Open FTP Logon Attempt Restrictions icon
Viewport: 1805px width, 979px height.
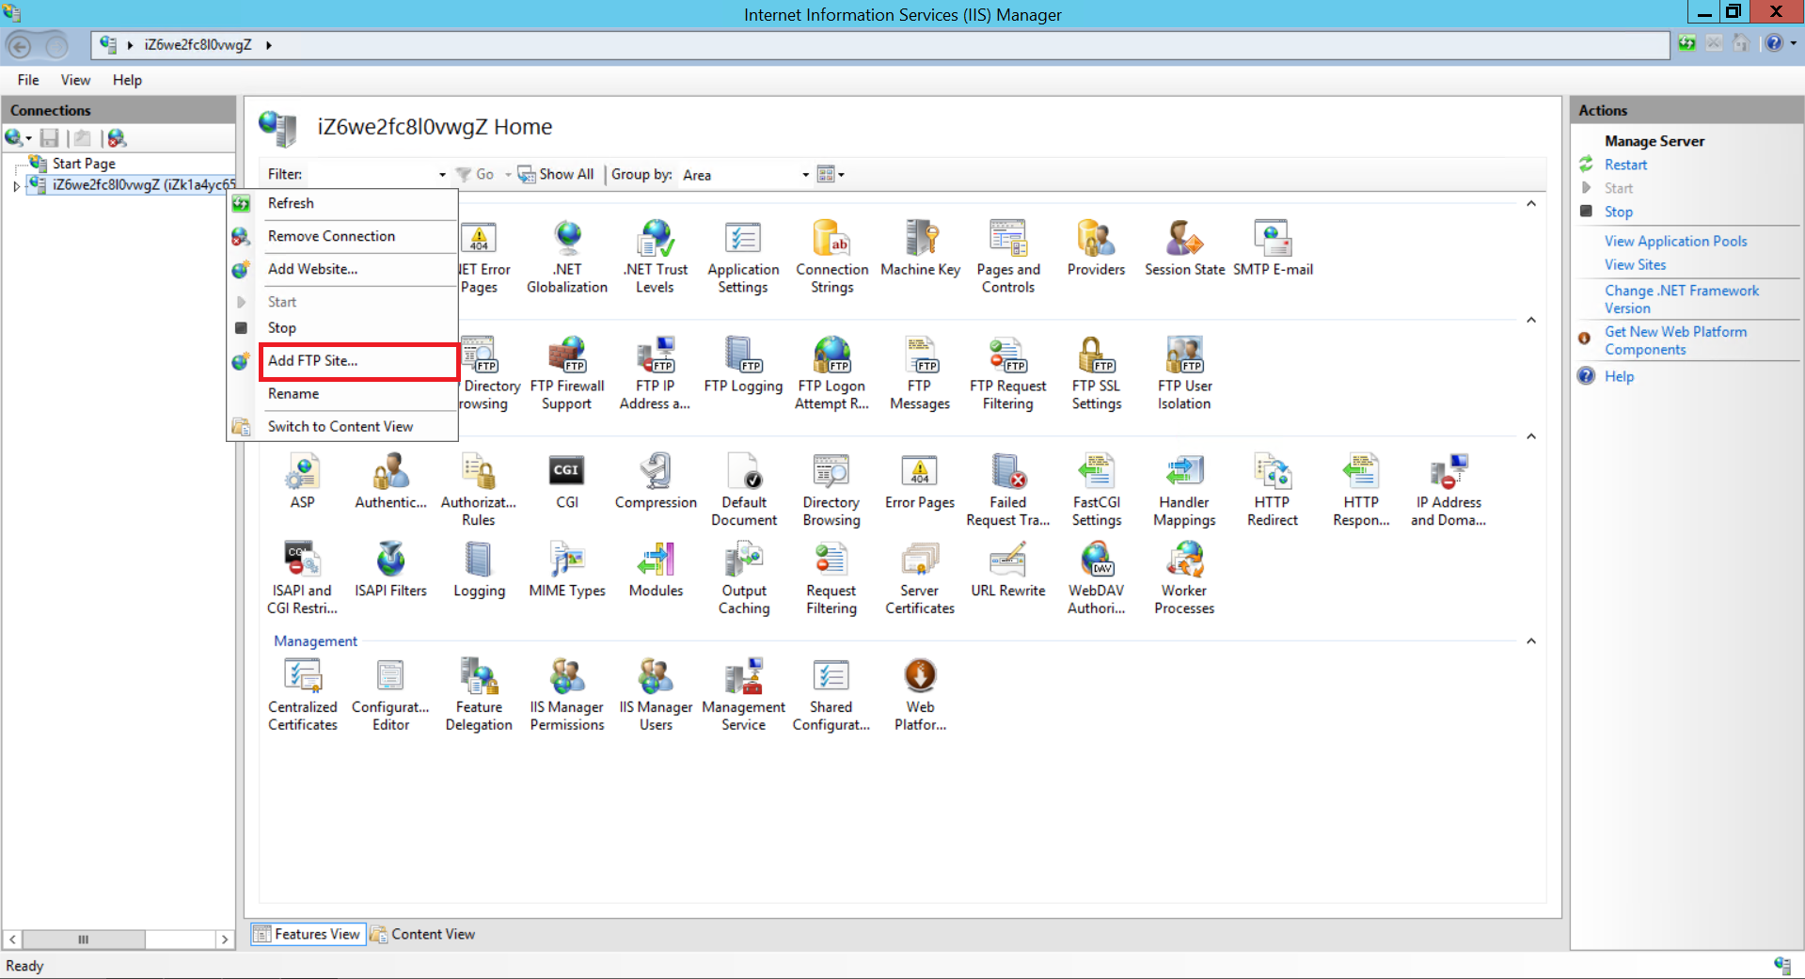(x=831, y=373)
